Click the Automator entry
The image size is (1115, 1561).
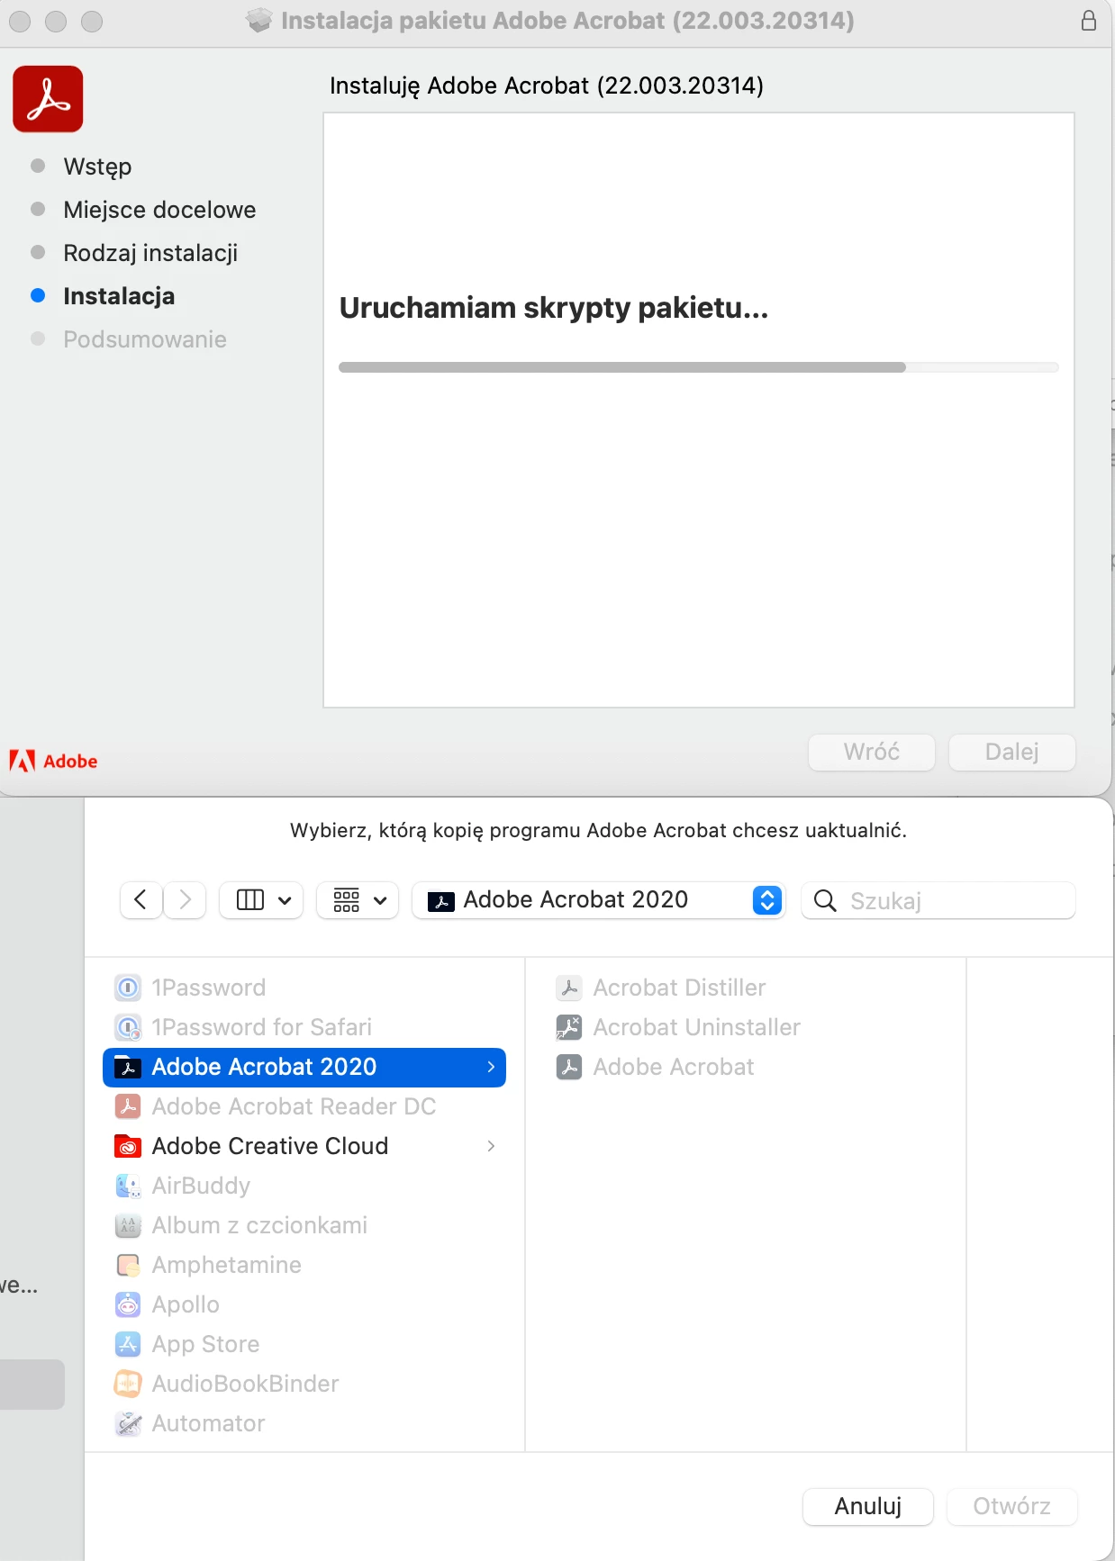click(x=208, y=1423)
